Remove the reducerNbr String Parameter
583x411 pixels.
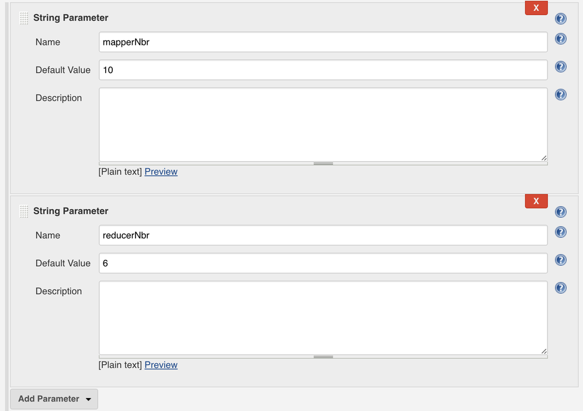(x=536, y=201)
